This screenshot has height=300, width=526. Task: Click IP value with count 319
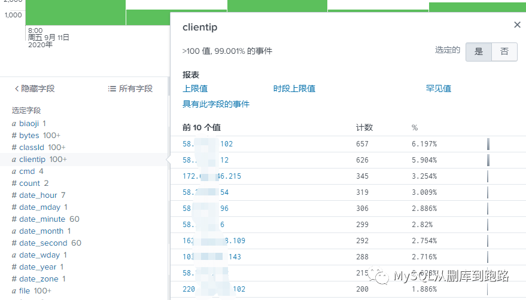pyautogui.click(x=206, y=192)
